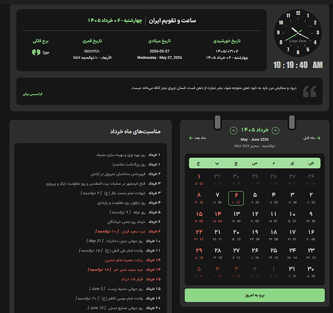Click the large quotation mark icon
The image size is (333, 313).
(309, 91)
